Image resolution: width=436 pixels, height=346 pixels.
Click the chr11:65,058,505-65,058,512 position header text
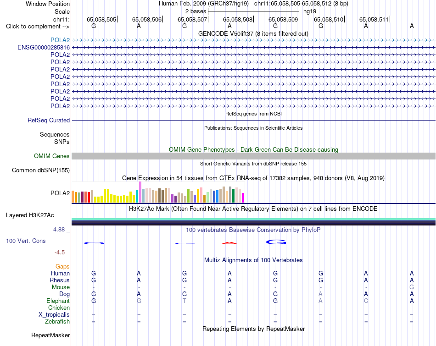point(301,4)
